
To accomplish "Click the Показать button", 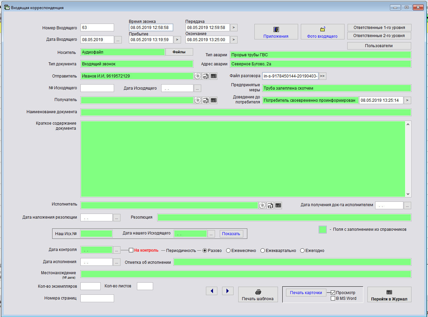I will coord(231,234).
